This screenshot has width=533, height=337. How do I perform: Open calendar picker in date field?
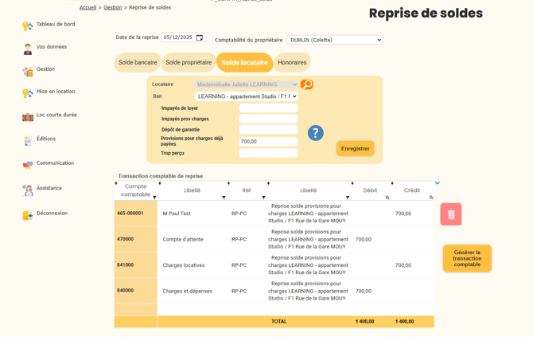pos(200,37)
